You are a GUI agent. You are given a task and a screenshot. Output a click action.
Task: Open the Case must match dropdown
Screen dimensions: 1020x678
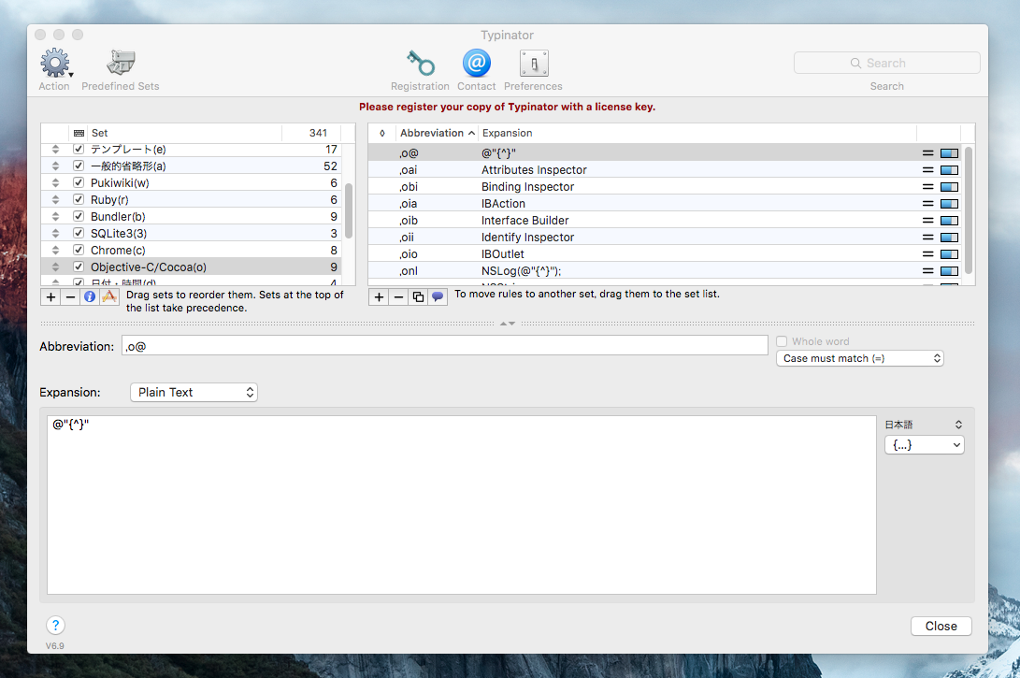pos(859,358)
